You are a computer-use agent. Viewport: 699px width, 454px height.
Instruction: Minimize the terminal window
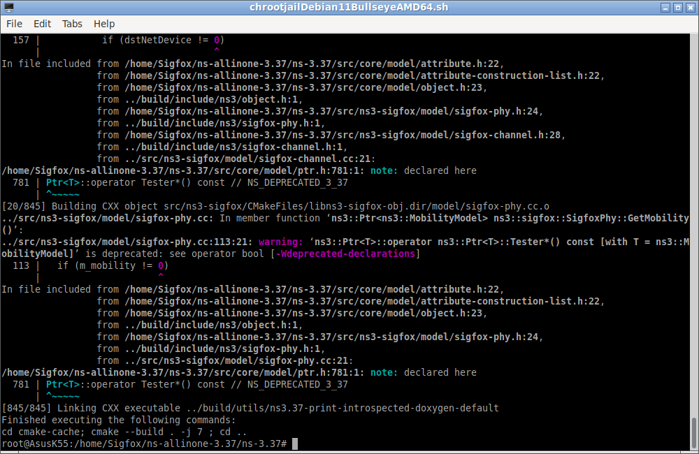pyautogui.click(x=665, y=8)
